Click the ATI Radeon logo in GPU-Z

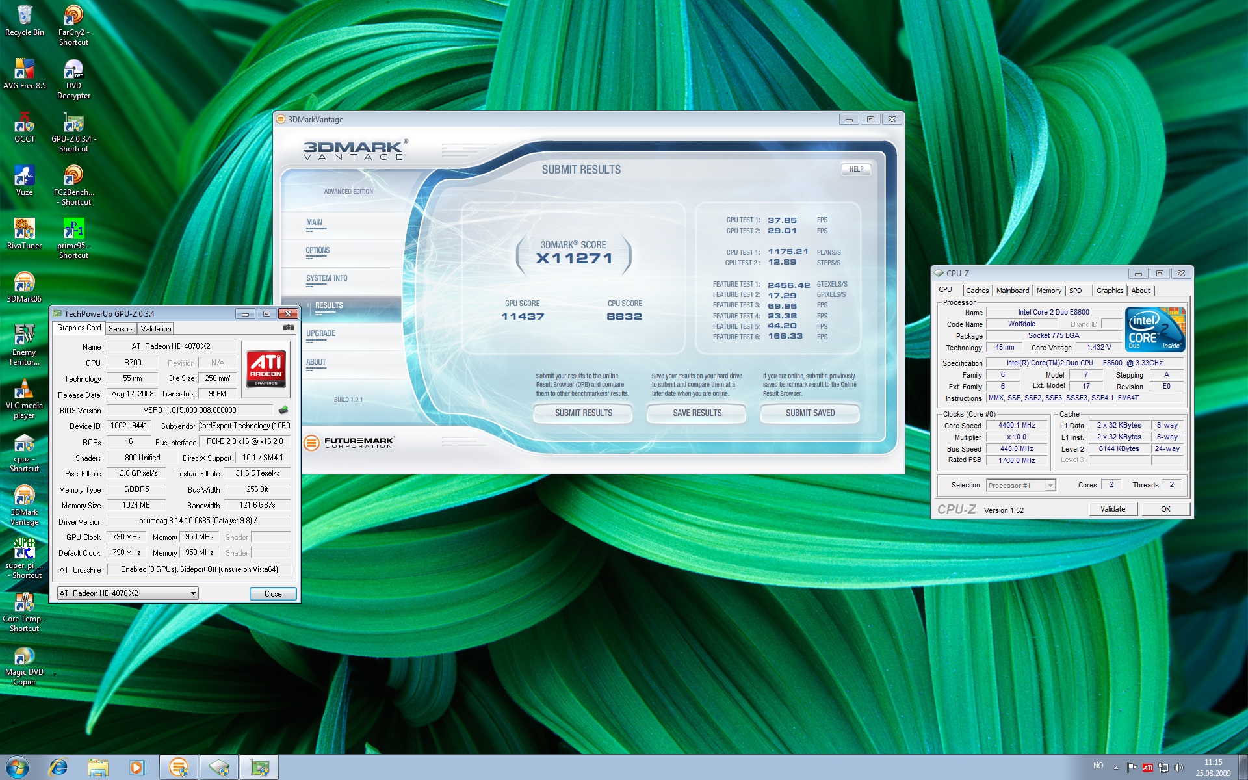tap(266, 369)
